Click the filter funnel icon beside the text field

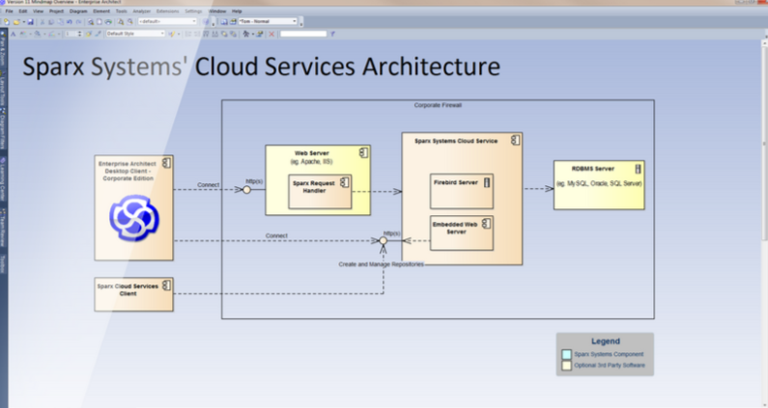(332, 34)
